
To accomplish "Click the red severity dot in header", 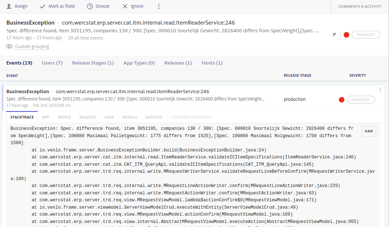I will click(346, 35).
